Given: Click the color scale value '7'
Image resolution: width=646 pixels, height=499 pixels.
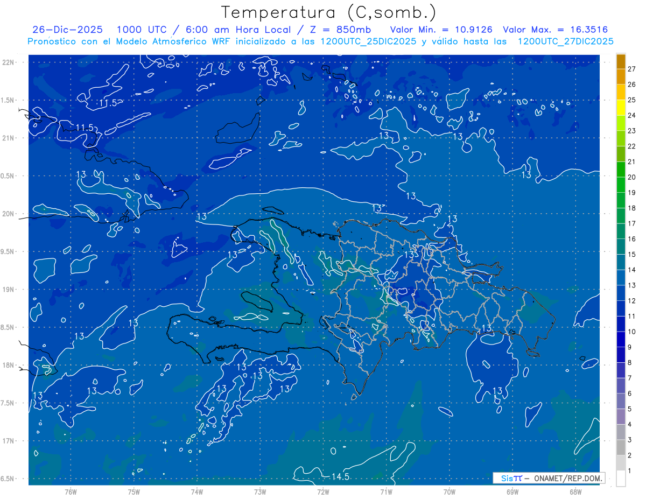Looking at the screenshot, I should [630, 378].
